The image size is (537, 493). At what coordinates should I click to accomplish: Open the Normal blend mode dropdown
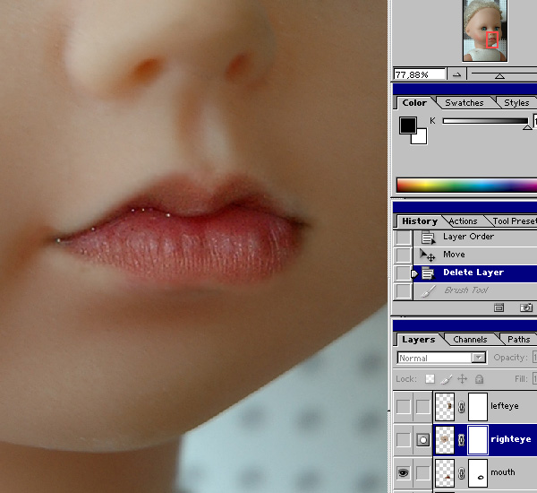(x=442, y=358)
